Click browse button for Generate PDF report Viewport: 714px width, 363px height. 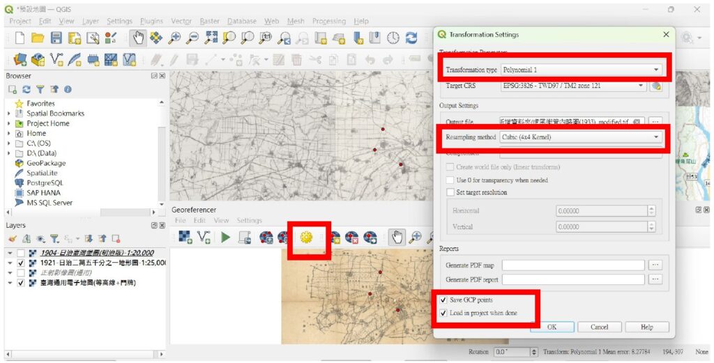655,279
